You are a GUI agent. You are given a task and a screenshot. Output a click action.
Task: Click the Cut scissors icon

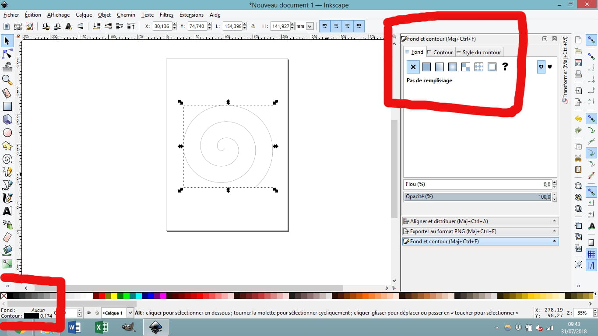pyautogui.click(x=578, y=158)
